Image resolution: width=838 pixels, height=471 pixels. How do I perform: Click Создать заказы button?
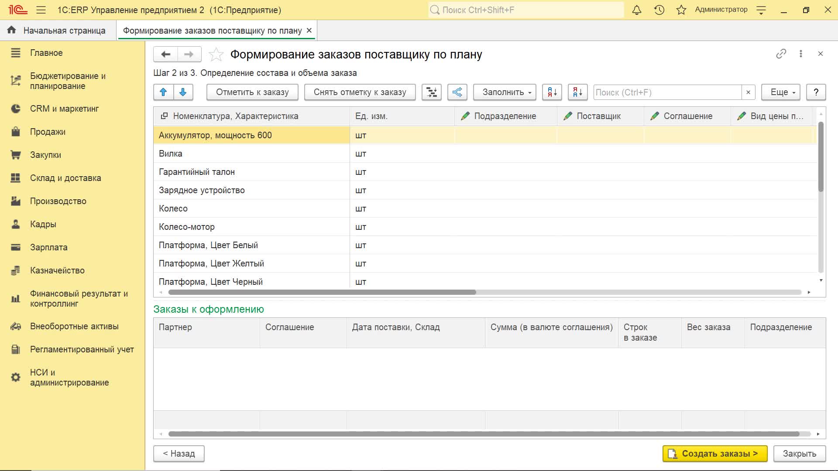[x=715, y=454]
